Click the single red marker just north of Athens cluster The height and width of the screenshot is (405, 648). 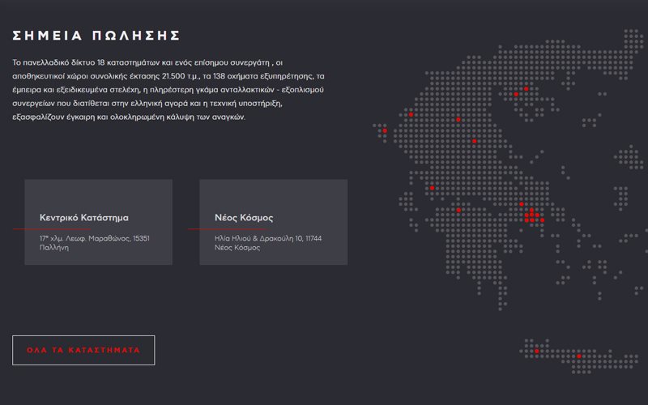(x=522, y=204)
